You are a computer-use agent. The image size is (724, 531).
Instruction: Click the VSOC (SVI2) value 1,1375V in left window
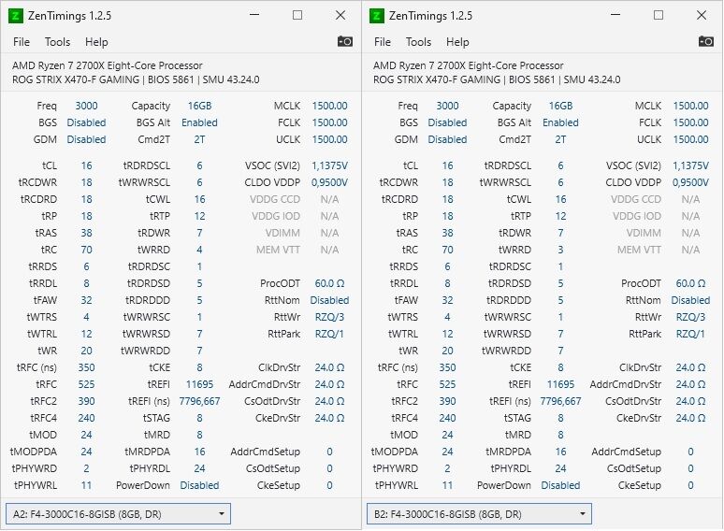click(329, 165)
